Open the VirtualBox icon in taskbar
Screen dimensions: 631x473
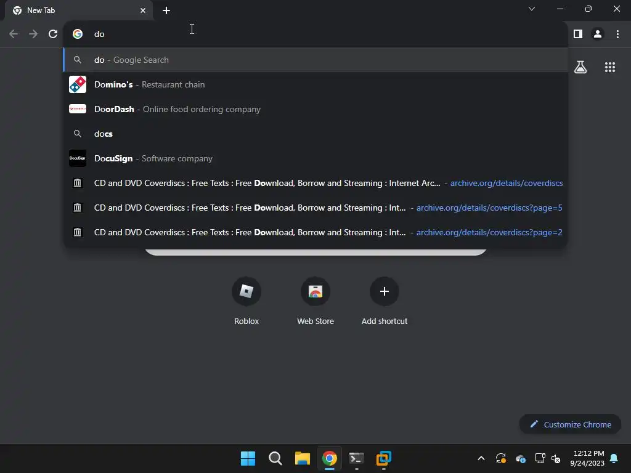click(383, 458)
